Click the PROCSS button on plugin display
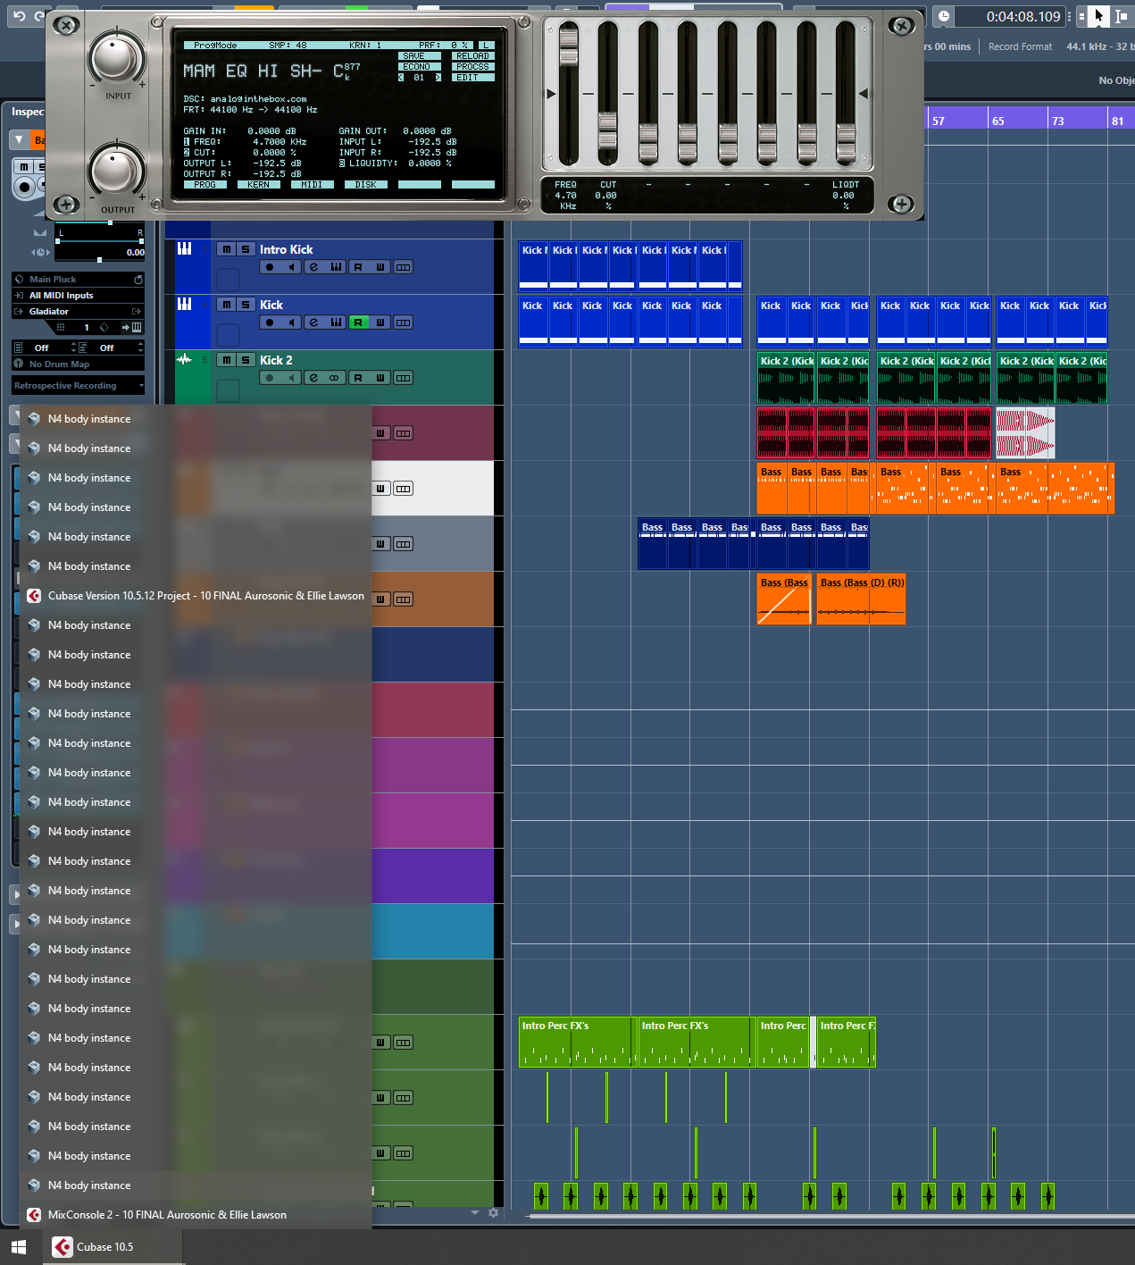This screenshot has width=1135, height=1265. [472, 67]
